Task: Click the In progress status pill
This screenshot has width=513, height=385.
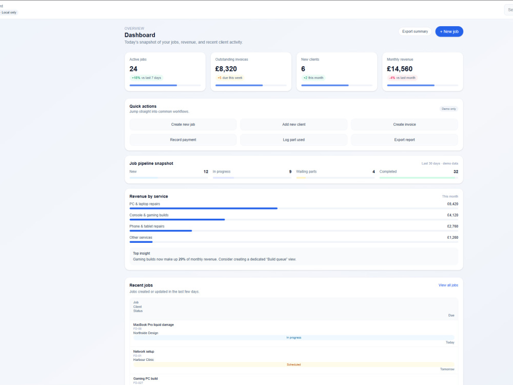Action: 294,338
